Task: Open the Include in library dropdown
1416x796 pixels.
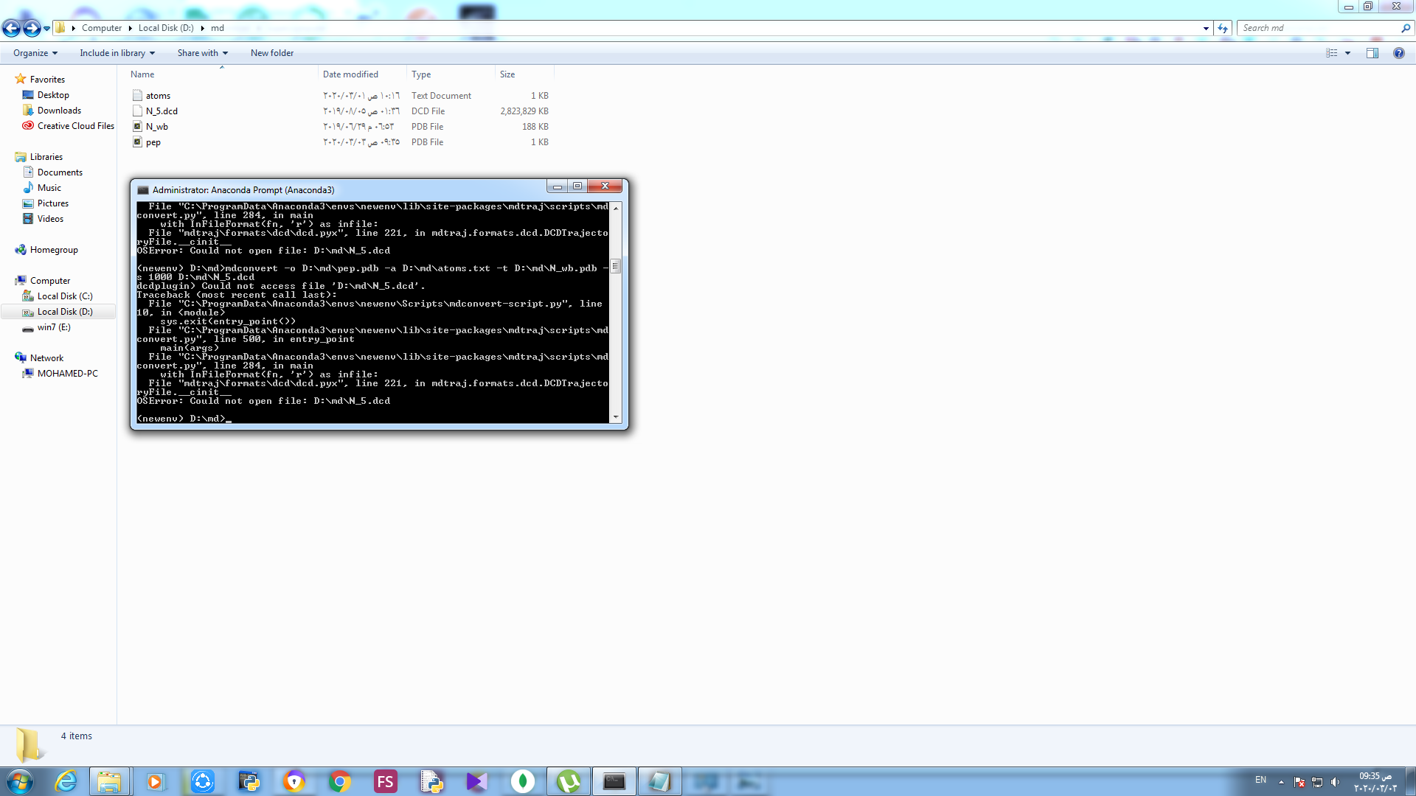Action: 117,52
